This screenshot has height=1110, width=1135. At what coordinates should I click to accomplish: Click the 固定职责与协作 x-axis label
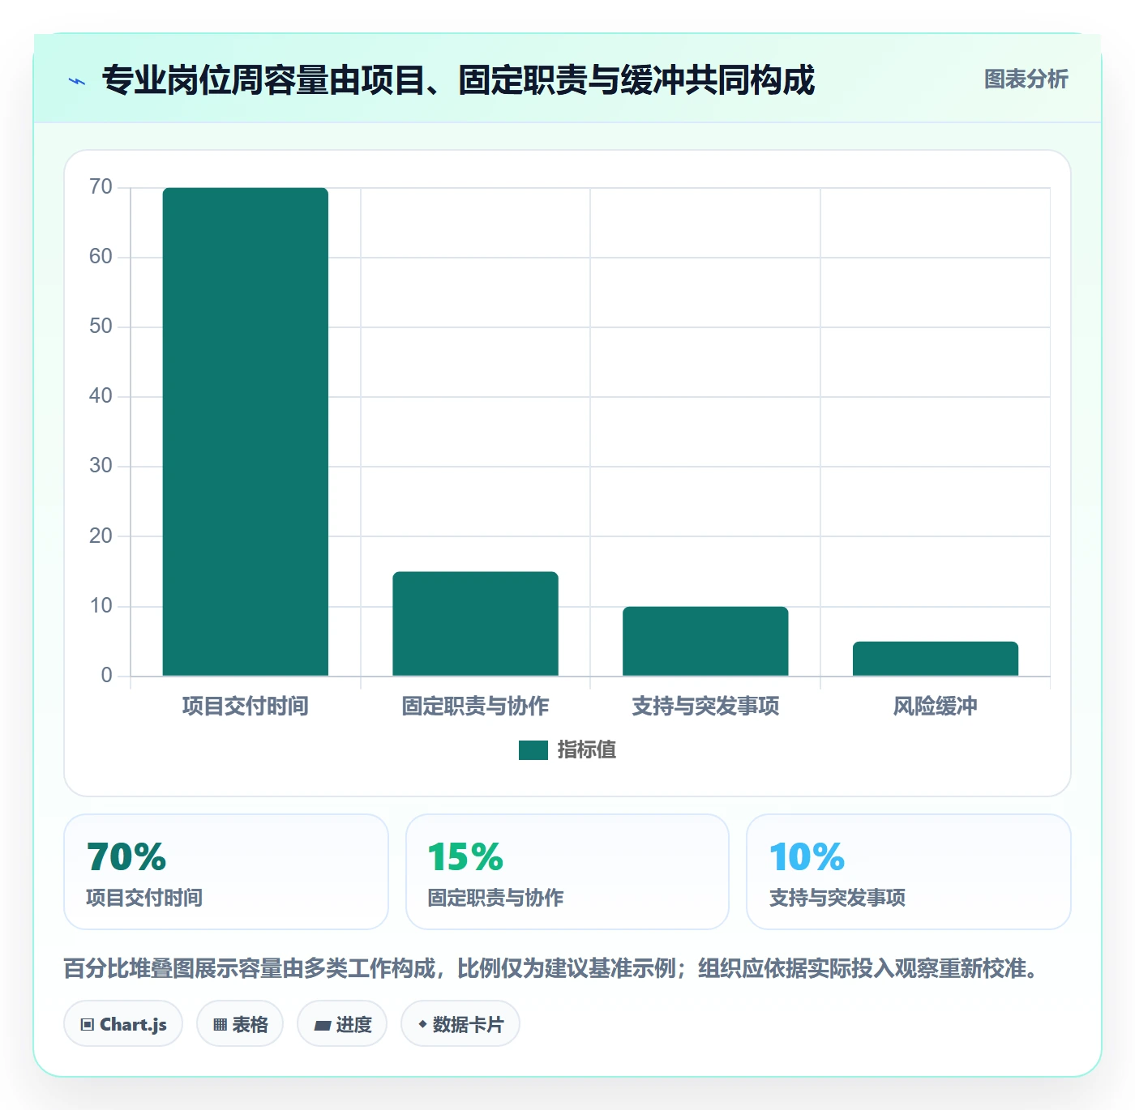[476, 707]
